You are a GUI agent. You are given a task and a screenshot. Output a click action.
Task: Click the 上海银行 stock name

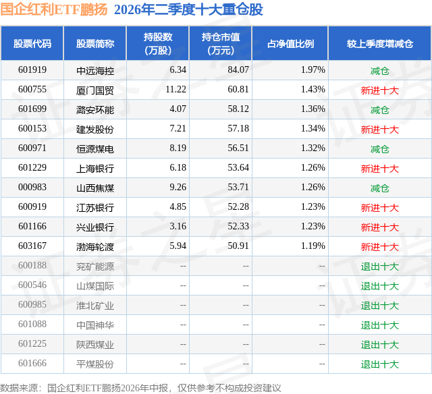[95, 169]
